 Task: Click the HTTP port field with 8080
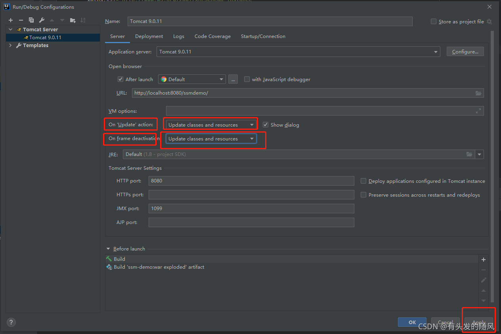tap(251, 181)
